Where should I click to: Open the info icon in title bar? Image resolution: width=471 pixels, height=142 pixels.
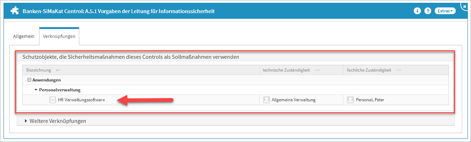(x=417, y=11)
